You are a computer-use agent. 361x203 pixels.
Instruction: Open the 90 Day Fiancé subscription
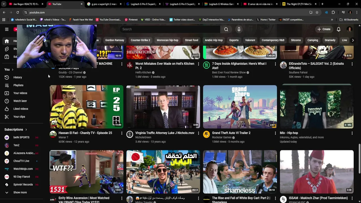(x=21, y=177)
